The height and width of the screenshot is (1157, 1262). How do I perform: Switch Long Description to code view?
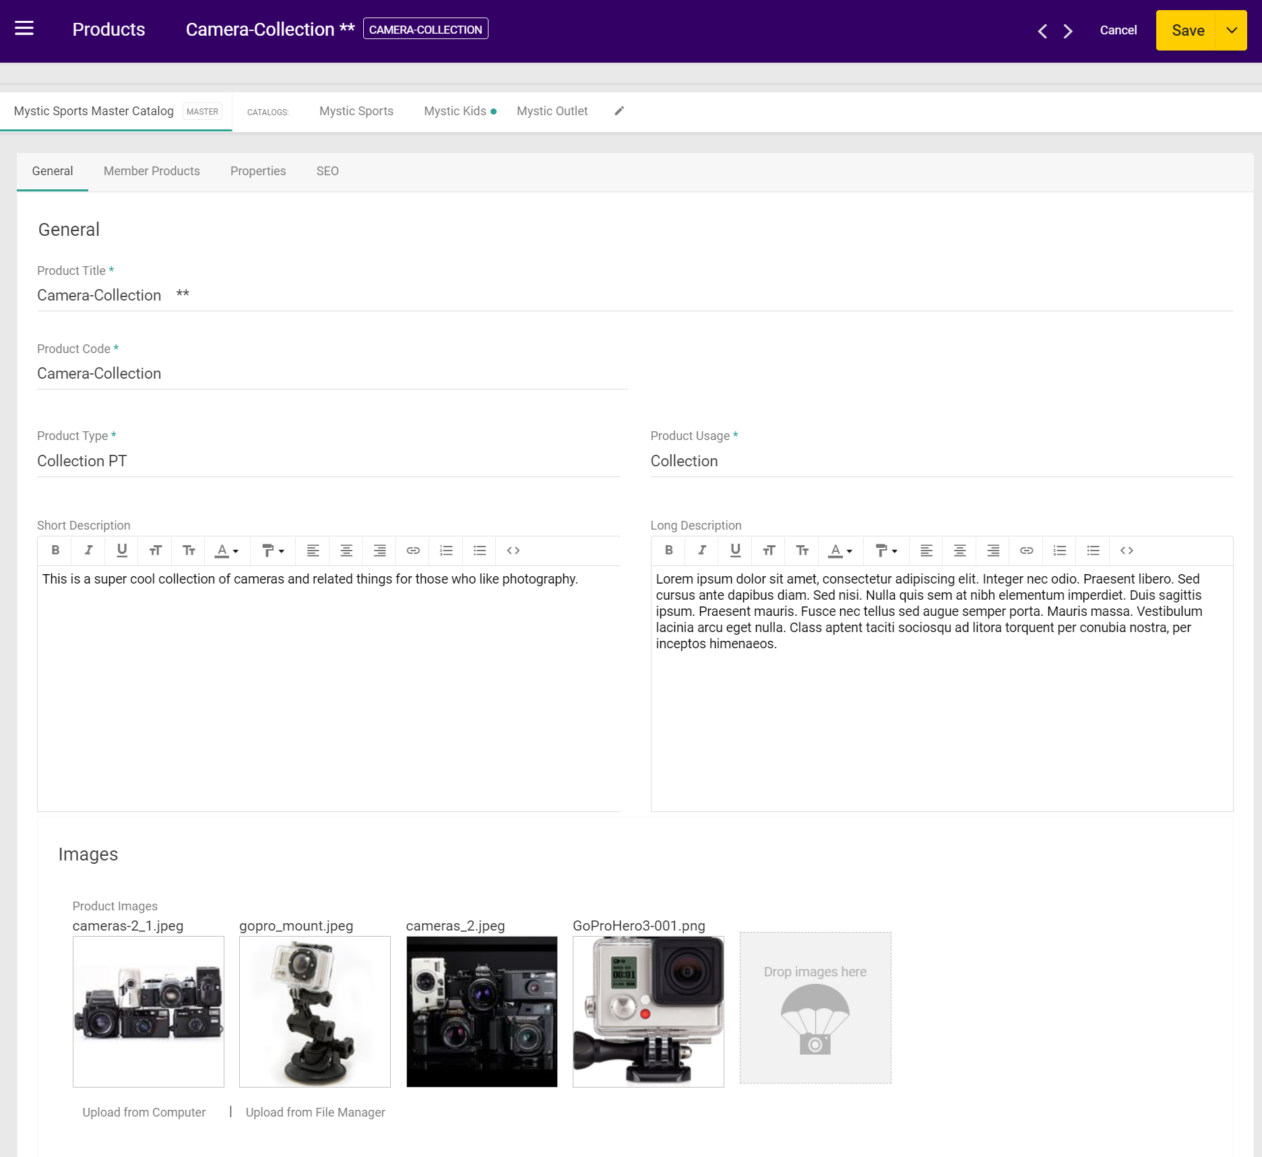1126,551
